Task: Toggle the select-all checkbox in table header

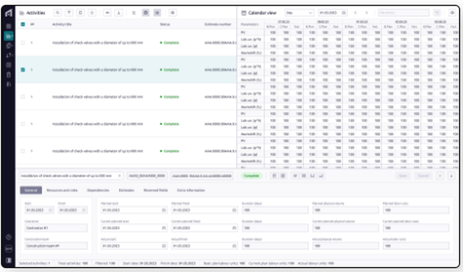Action: (x=23, y=24)
